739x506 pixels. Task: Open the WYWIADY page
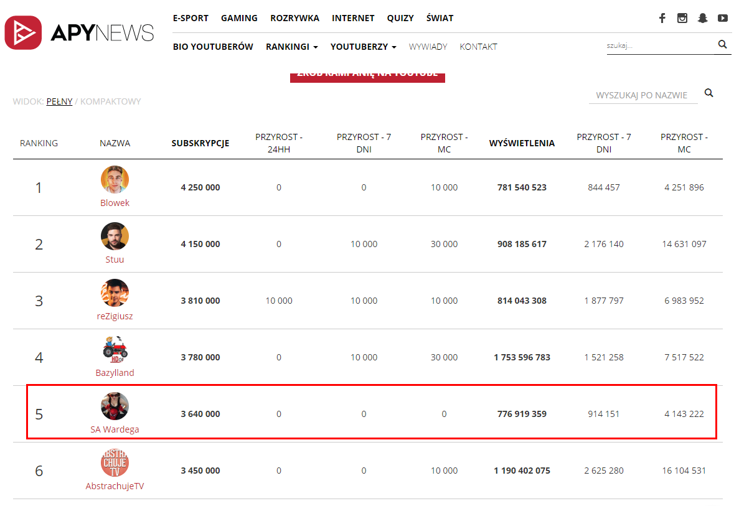(x=428, y=47)
